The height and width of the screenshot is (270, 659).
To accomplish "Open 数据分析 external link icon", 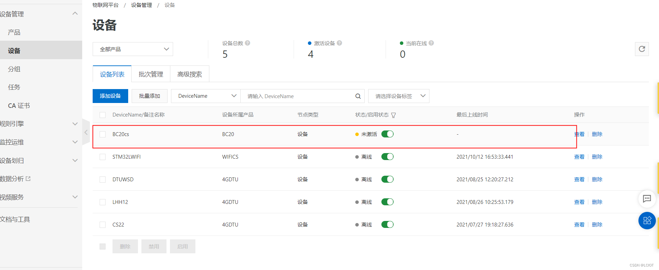I will pos(28,178).
